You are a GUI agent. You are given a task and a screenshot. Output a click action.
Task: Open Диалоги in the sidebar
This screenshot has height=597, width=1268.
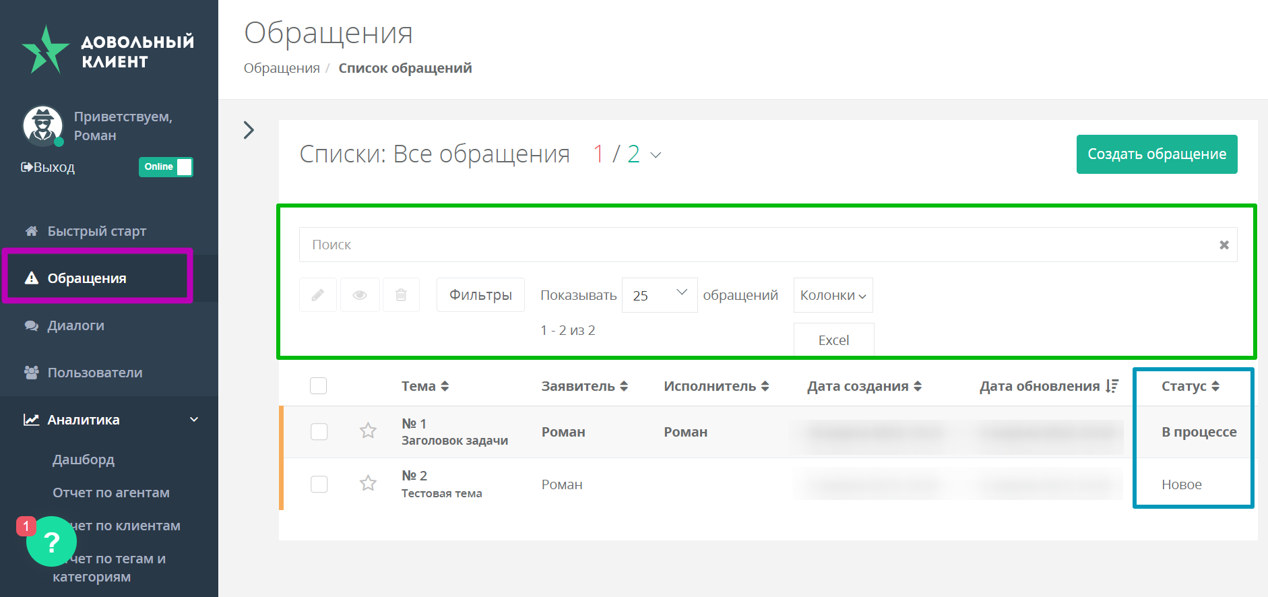(75, 325)
